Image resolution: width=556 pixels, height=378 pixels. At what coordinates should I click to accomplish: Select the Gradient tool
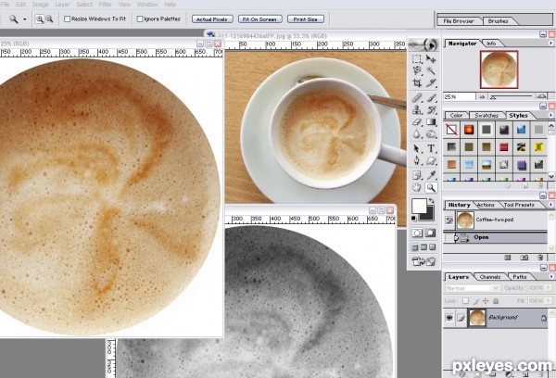click(431, 122)
